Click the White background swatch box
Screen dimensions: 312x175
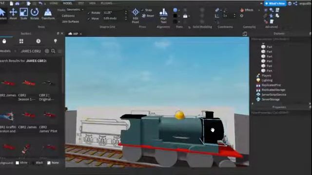pyautogui.click(x=18, y=163)
